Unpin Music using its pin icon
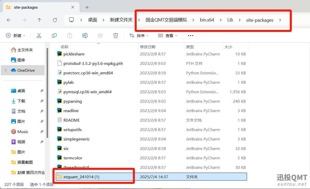This screenshot has height=189, width=310. tap(42, 132)
